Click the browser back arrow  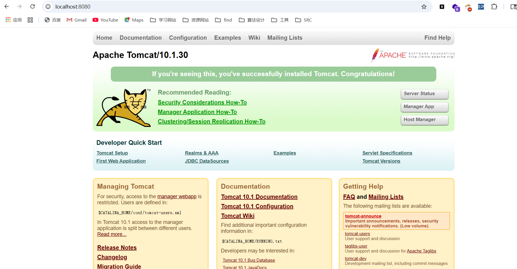pyautogui.click(x=7, y=6)
